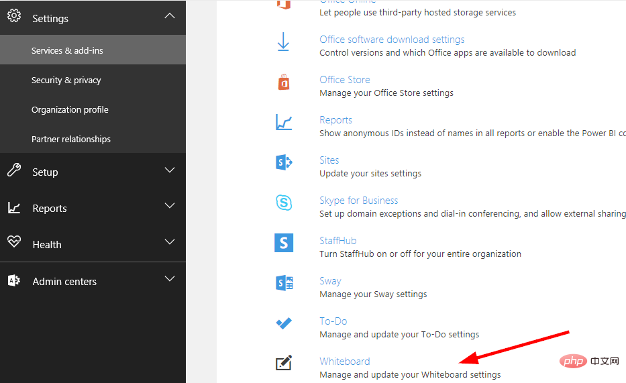Image resolution: width=626 pixels, height=383 pixels.
Task: Click 'Show anonymous IDs instead of names' text
Action: 473,133
